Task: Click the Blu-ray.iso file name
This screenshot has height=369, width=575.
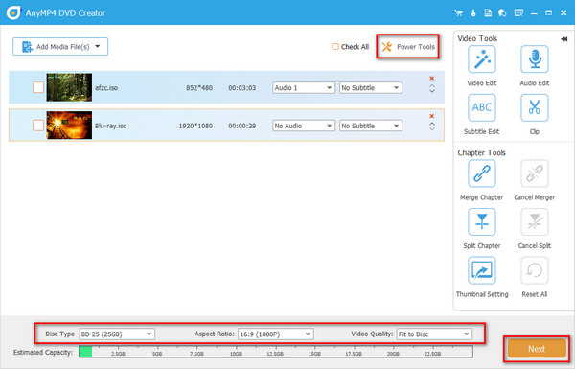Action: tap(111, 126)
